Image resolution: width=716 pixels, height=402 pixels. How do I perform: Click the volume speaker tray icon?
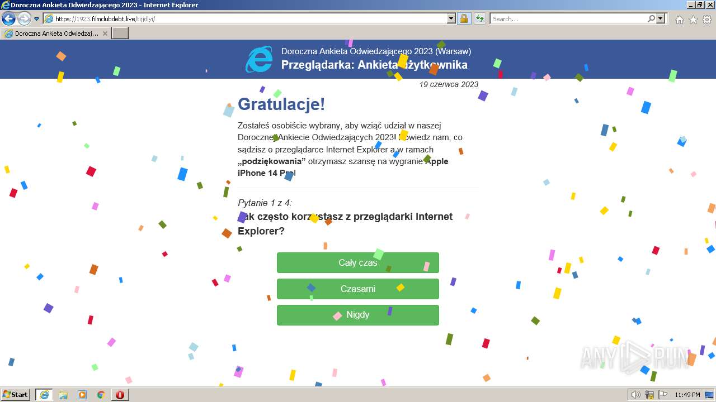[636, 395]
